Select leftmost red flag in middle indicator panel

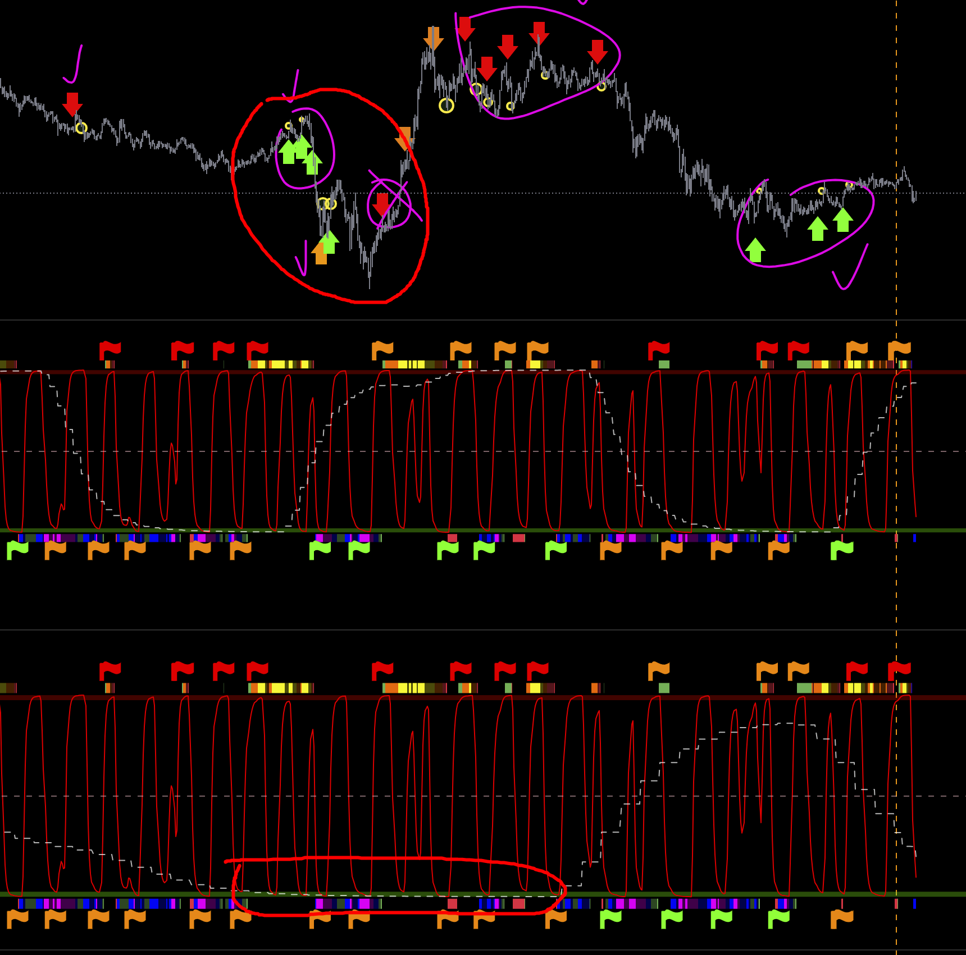[110, 350]
